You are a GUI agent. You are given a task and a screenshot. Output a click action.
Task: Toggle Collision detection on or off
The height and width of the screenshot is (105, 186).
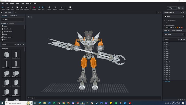tap(34, 8)
